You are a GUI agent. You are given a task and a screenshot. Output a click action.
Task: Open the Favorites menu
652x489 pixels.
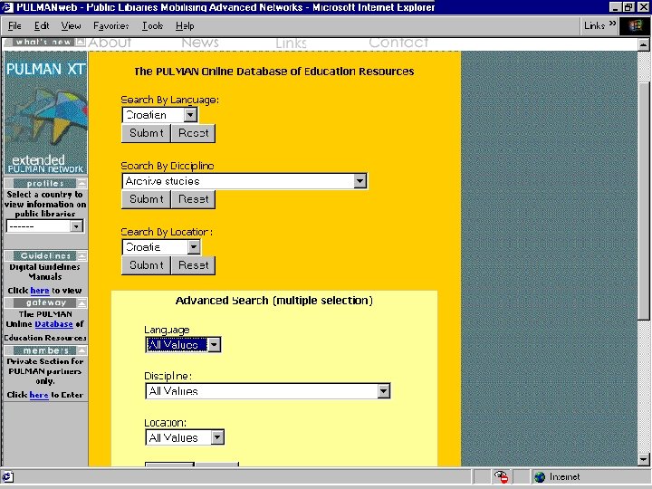click(111, 25)
